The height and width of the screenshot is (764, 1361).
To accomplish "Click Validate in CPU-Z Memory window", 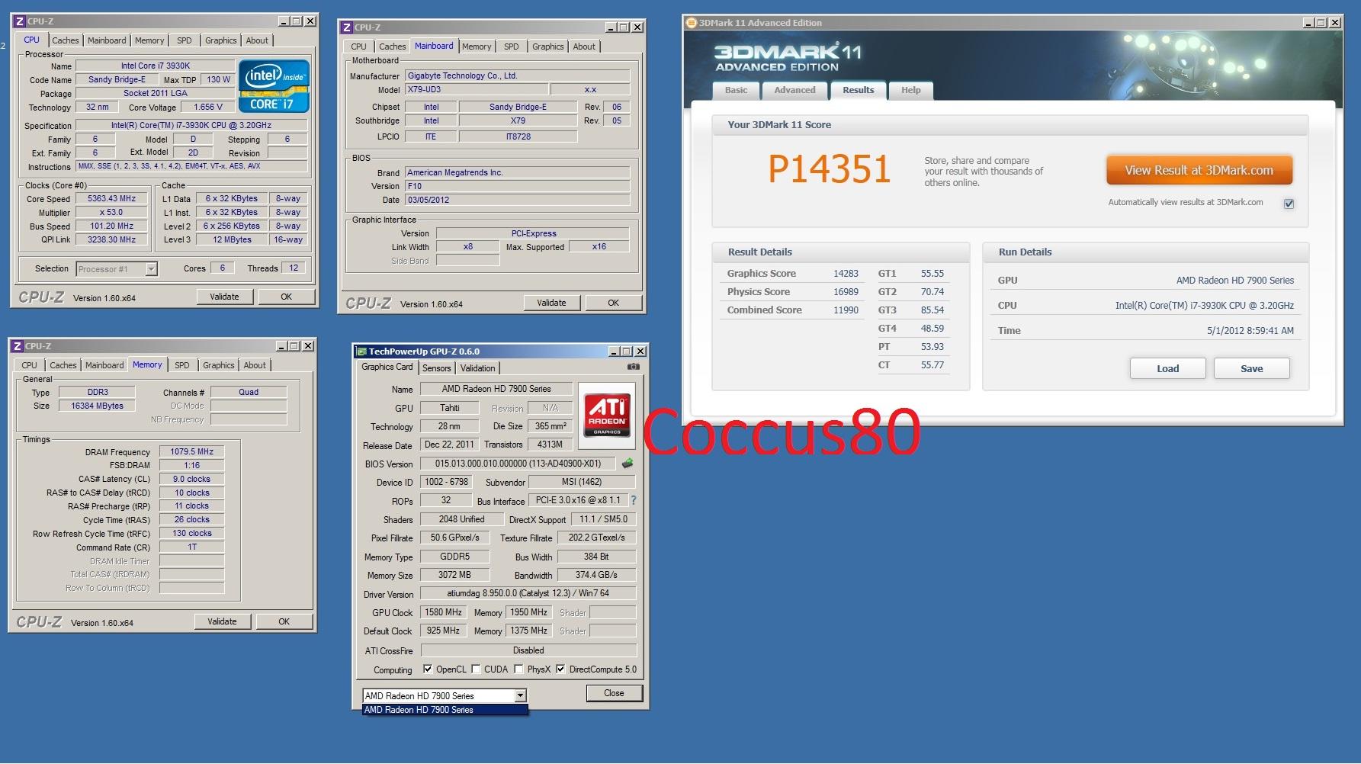I will click(x=222, y=621).
